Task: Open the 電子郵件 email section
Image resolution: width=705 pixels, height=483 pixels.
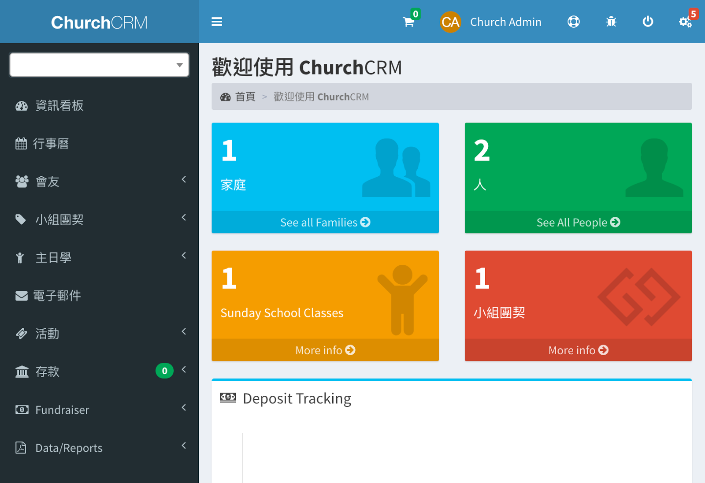Action: [x=58, y=296]
